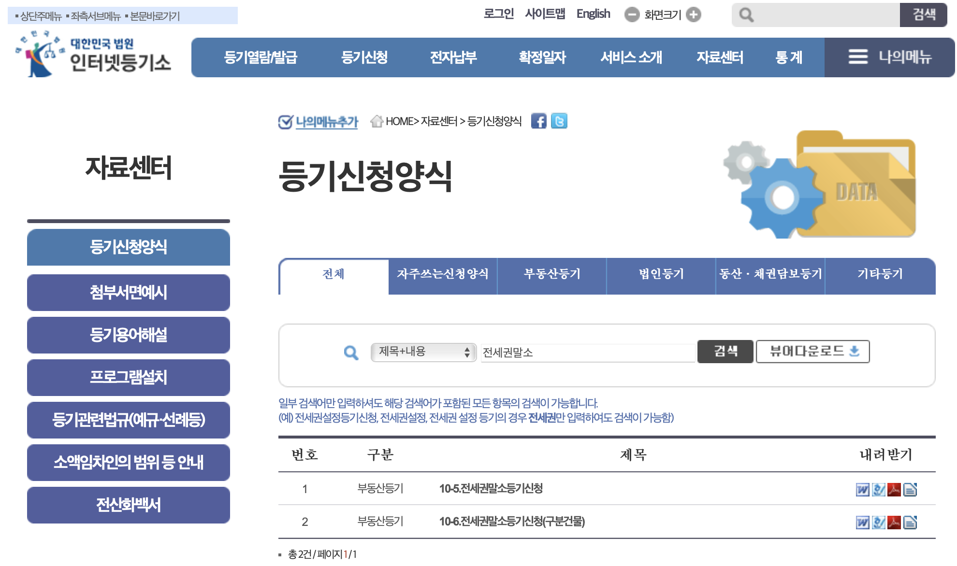Open the 자료센터 top navigation menu

[x=720, y=57]
